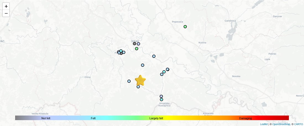304x126 pixels.
Task: Click the Kutina town label on the map
Action: (x=203, y=43)
